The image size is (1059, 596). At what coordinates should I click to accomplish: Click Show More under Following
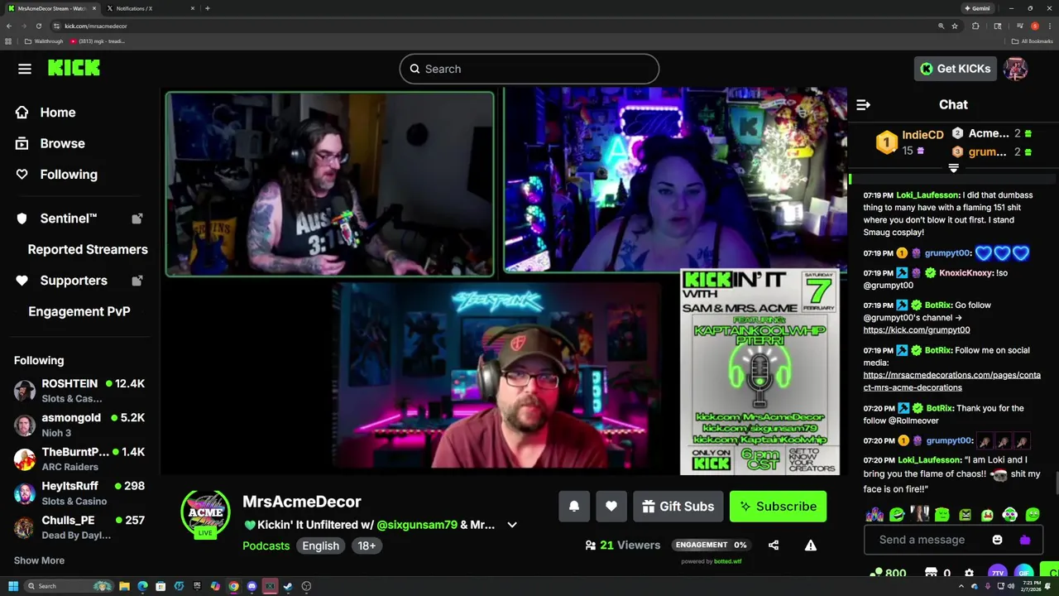click(39, 560)
